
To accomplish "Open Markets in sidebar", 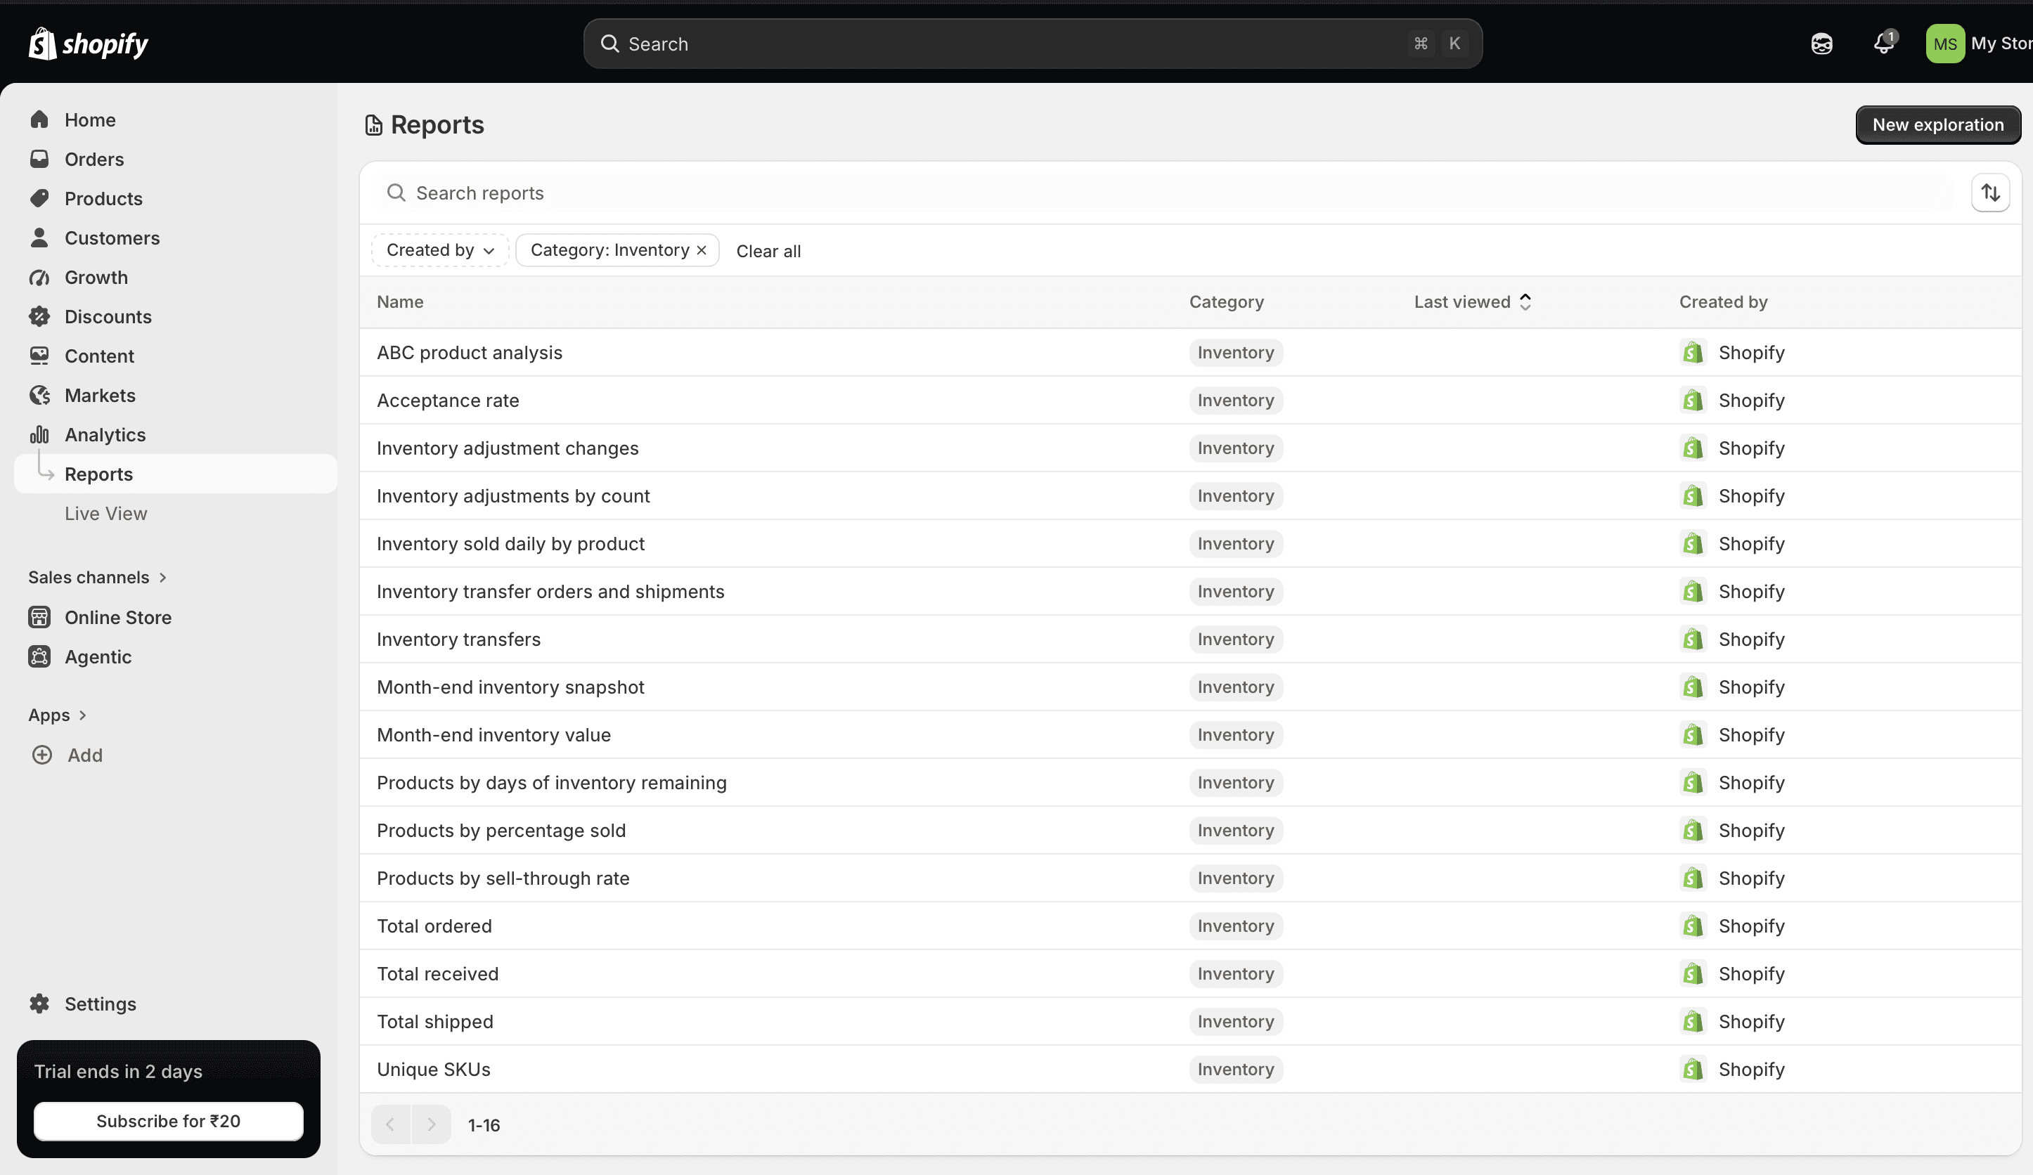I will 99,396.
